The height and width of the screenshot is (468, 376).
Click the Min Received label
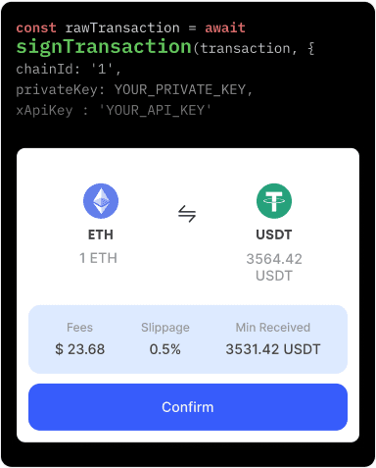tap(273, 328)
